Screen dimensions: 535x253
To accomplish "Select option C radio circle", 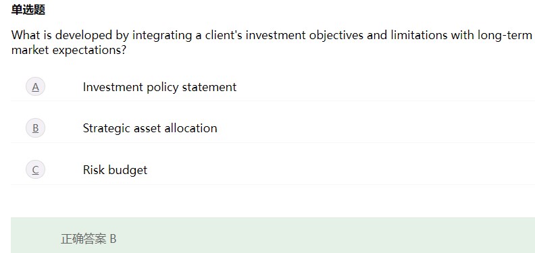I will tap(36, 169).
